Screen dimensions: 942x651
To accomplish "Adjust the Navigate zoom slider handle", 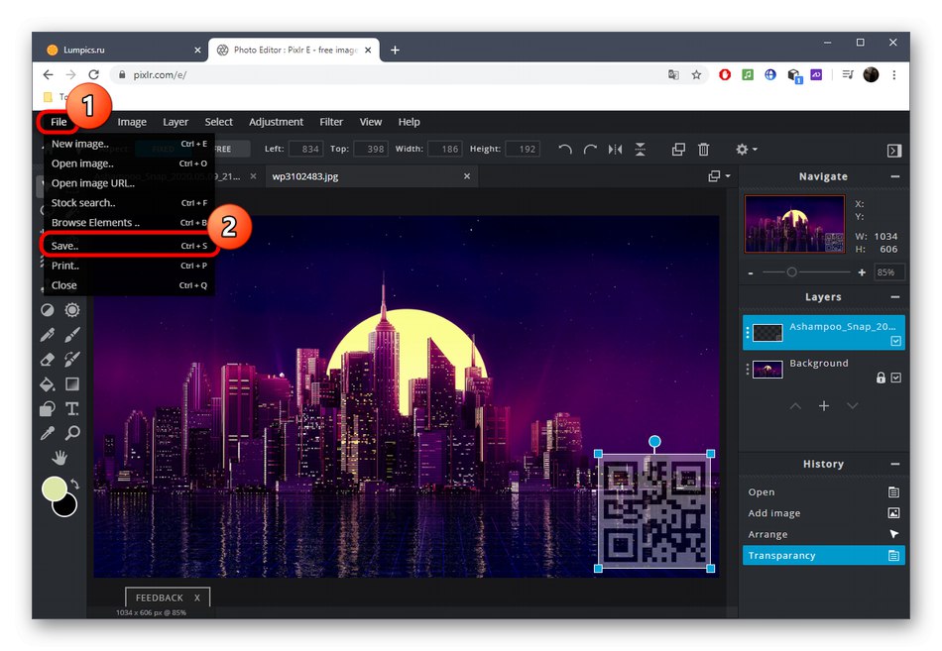I will pyautogui.click(x=792, y=272).
